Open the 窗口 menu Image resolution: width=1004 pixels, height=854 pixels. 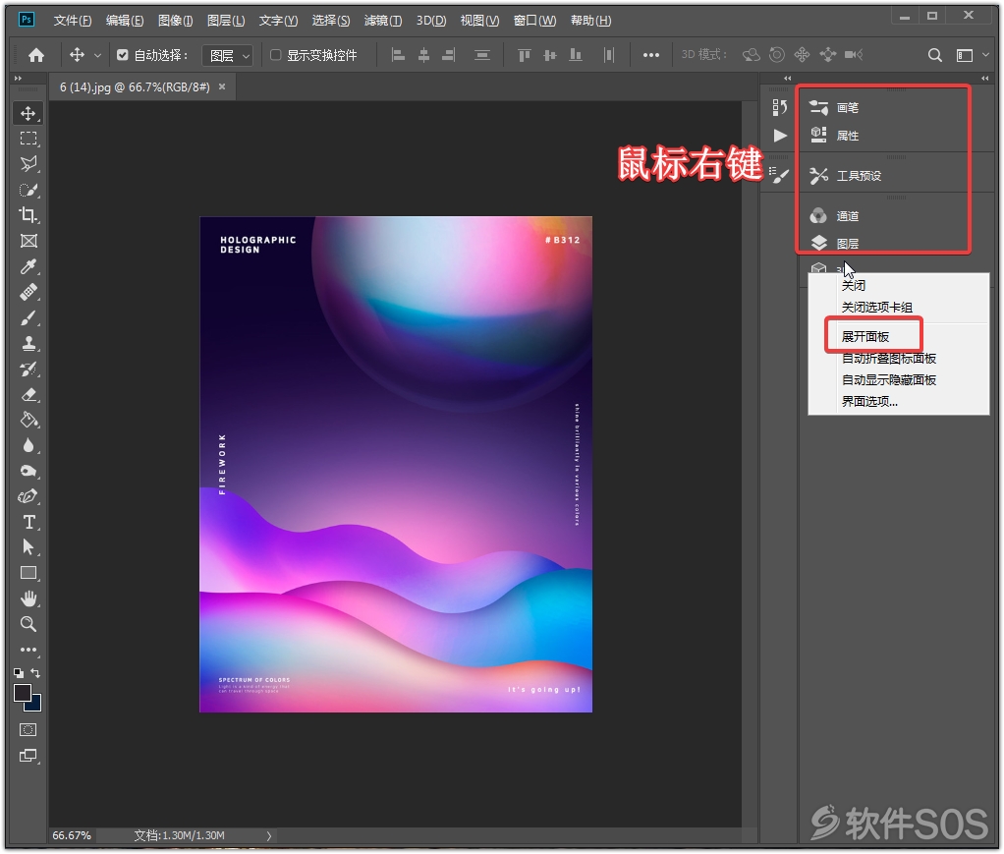point(534,21)
